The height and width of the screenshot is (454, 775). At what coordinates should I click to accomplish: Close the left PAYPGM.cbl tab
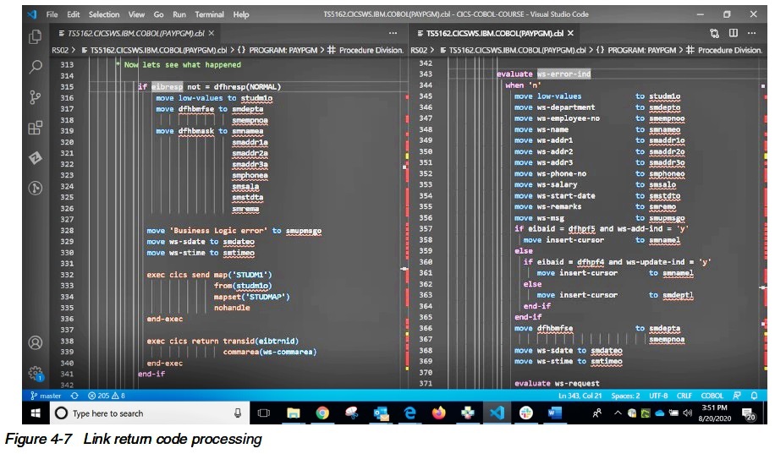(x=212, y=33)
